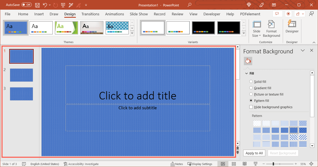Switch to the Home tab

23,14
